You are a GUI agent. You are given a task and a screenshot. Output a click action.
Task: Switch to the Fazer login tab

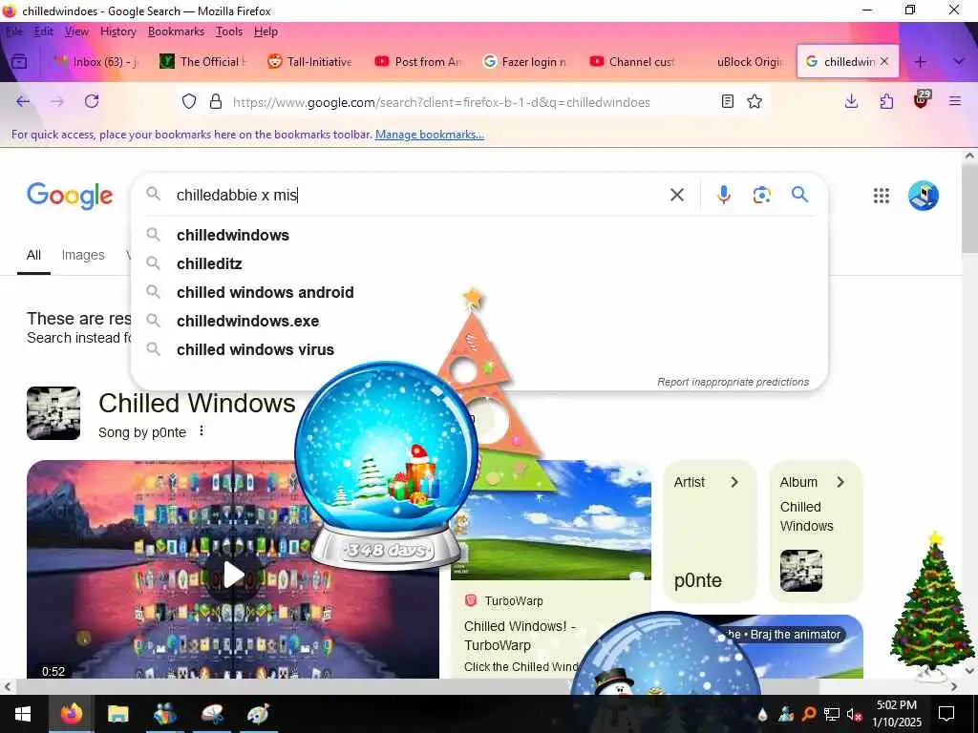coord(525,61)
